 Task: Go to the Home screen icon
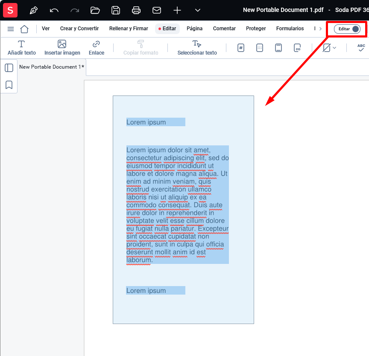click(24, 29)
